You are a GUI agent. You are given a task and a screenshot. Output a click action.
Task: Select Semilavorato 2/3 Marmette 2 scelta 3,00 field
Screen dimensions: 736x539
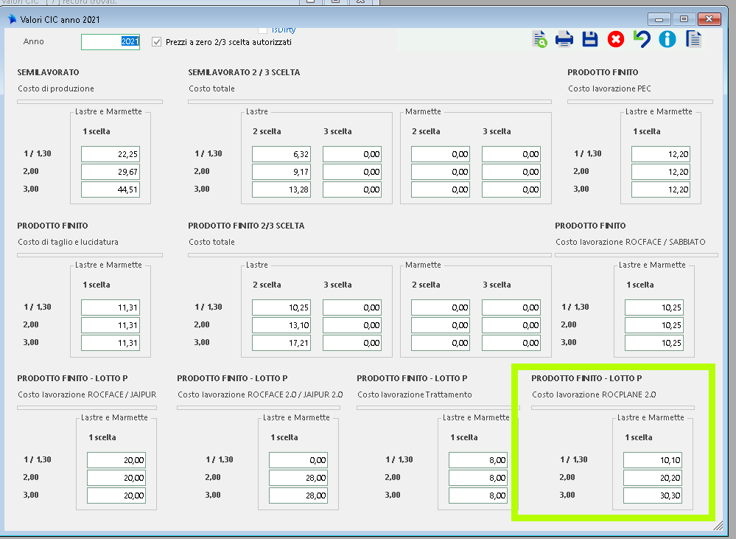[441, 189]
